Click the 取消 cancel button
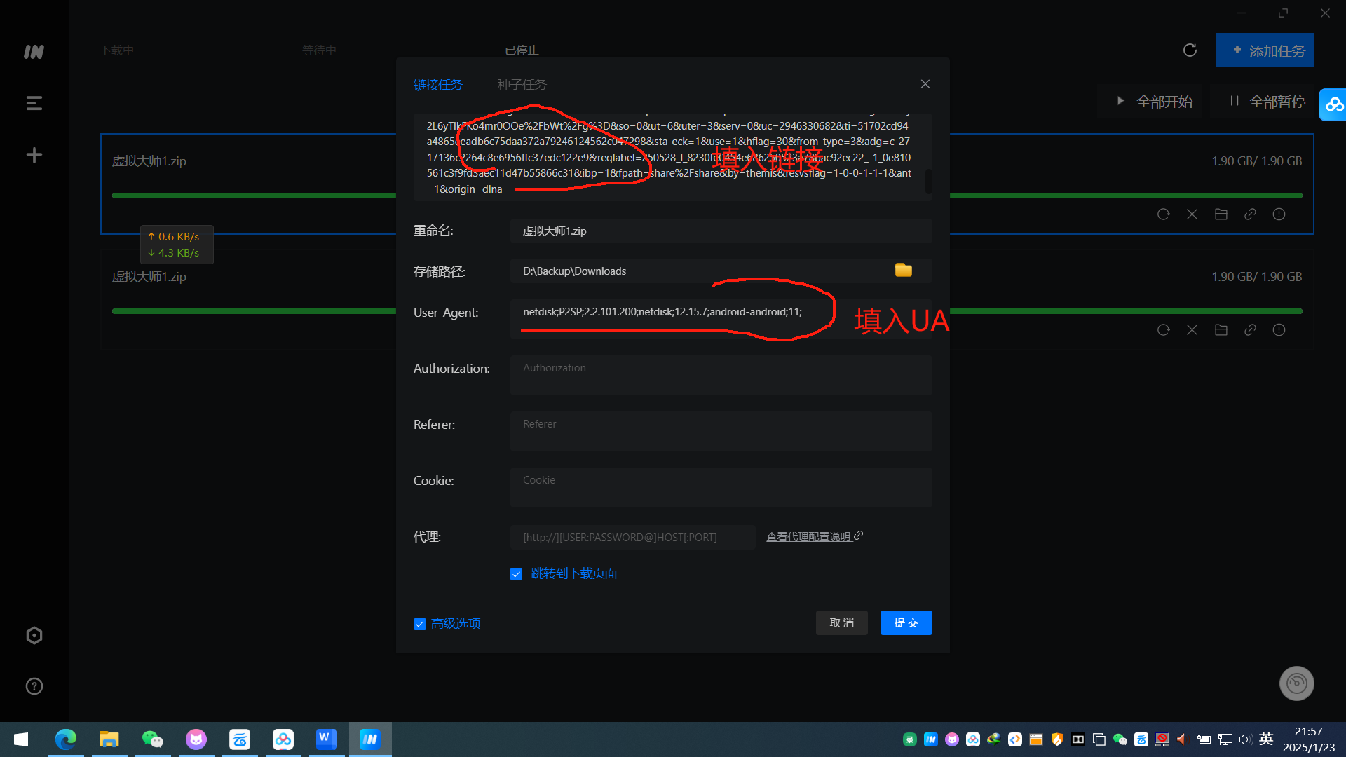 pyautogui.click(x=842, y=622)
